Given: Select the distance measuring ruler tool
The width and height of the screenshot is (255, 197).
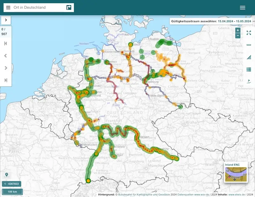Looking at the screenshot, I should pyautogui.click(x=249, y=45).
